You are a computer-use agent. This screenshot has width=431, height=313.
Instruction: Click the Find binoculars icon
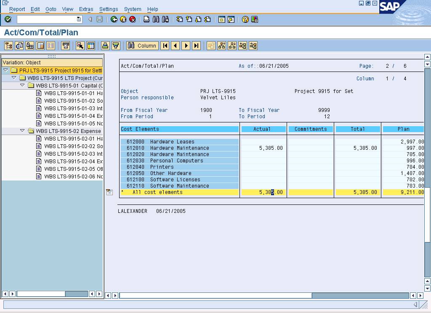[x=156, y=19]
